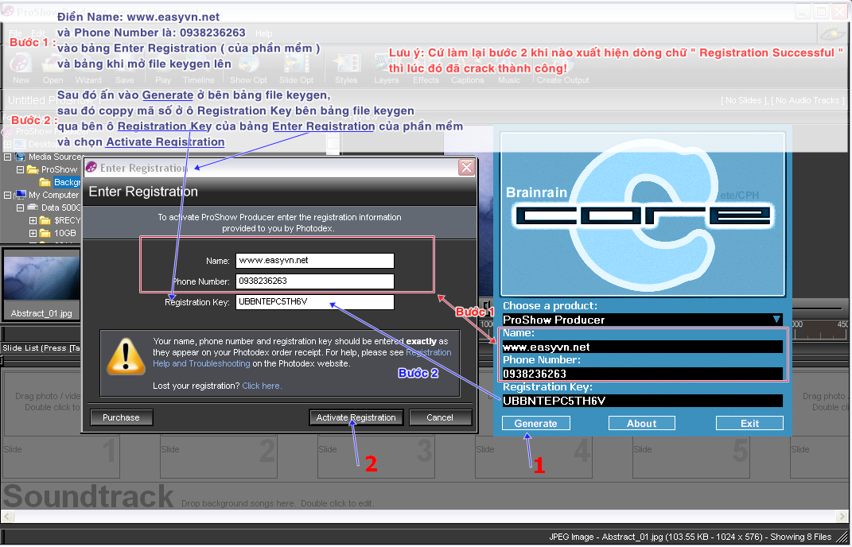Click the Purchase button

click(121, 417)
